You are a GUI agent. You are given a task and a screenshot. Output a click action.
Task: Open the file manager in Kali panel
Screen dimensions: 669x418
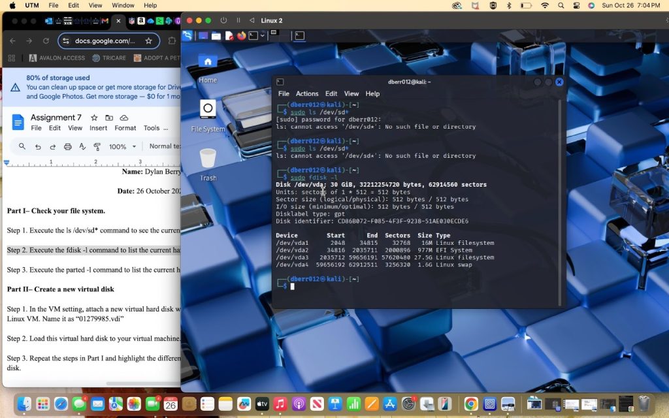click(x=216, y=36)
